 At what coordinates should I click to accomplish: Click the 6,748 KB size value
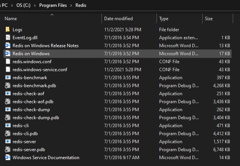pyautogui.click(x=222, y=150)
